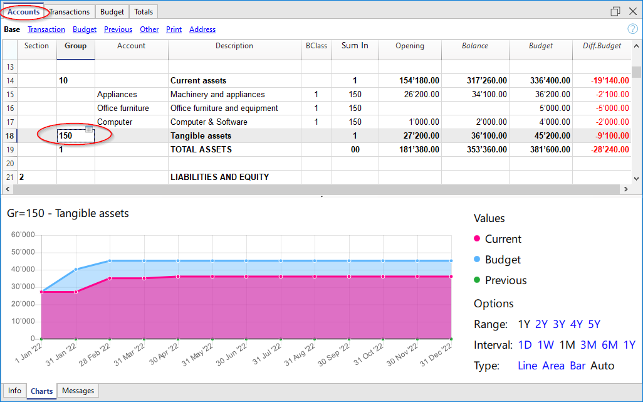This screenshot has height=402, width=643.
Task: Open the Budget table tab
Action: click(112, 11)
